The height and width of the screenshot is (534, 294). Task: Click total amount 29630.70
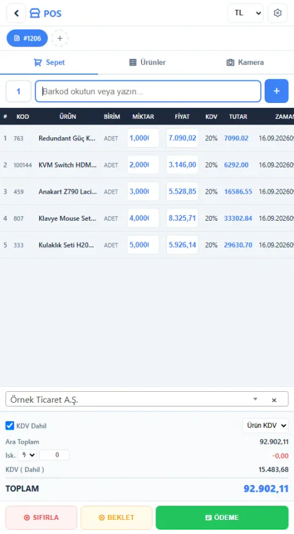238,245
